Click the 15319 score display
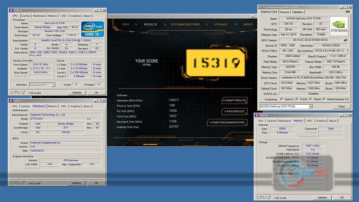The height and width of the screenshot is (202, 359). tap(216, 63)
